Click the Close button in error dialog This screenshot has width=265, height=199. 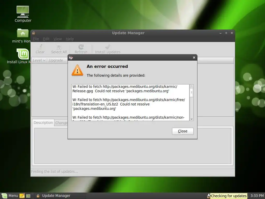[x=183, y=131]
